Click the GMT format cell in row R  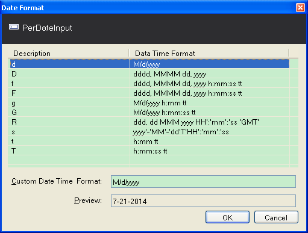(x=210, y=122)
